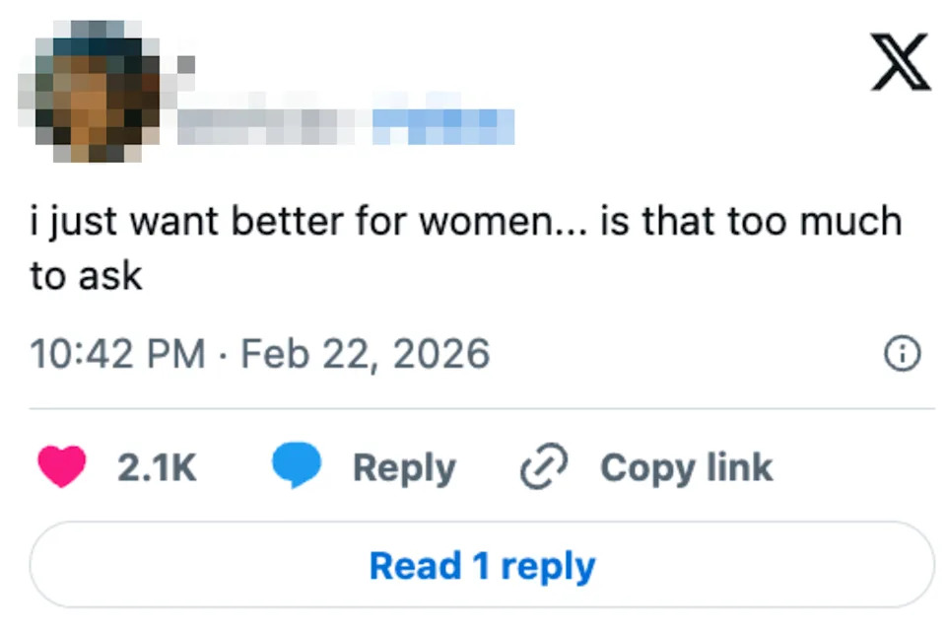Image resolution: width=946 pixels, height=633 pixels.
Task: Open the reply box via the speech bubble icon
Action: [298, 464]
